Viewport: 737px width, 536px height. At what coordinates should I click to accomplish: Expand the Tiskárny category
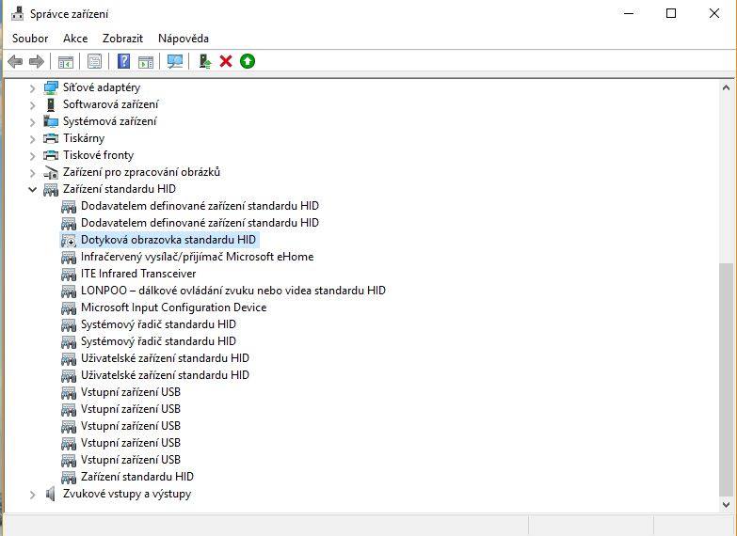[x=32, y=139]
